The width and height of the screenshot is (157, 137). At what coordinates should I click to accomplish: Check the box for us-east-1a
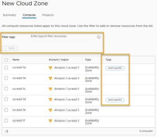6,67
